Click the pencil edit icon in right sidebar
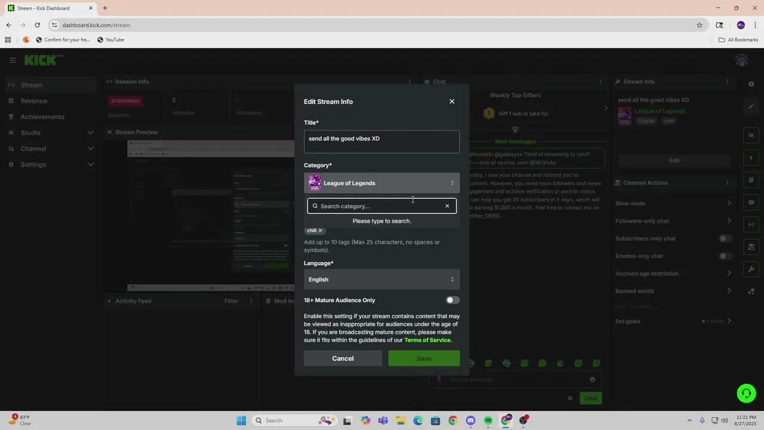This screenshot has height=430, width=764. point(751,106)
